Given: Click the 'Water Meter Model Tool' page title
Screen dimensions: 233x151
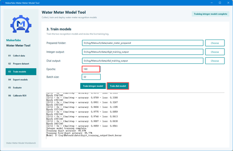Looking at the screenshot, I should 64,12.
